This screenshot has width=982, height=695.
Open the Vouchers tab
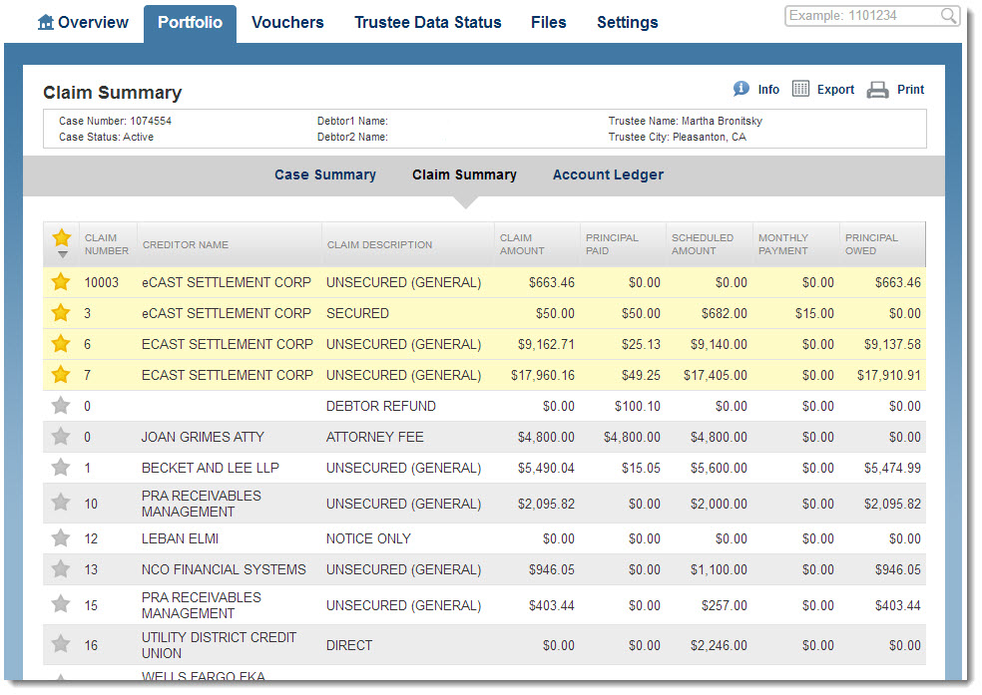287,22
